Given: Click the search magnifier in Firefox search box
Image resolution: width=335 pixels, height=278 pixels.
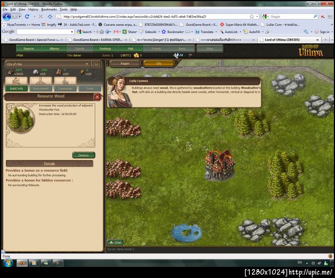Looking at the screenshot, I should coord(315,16).
